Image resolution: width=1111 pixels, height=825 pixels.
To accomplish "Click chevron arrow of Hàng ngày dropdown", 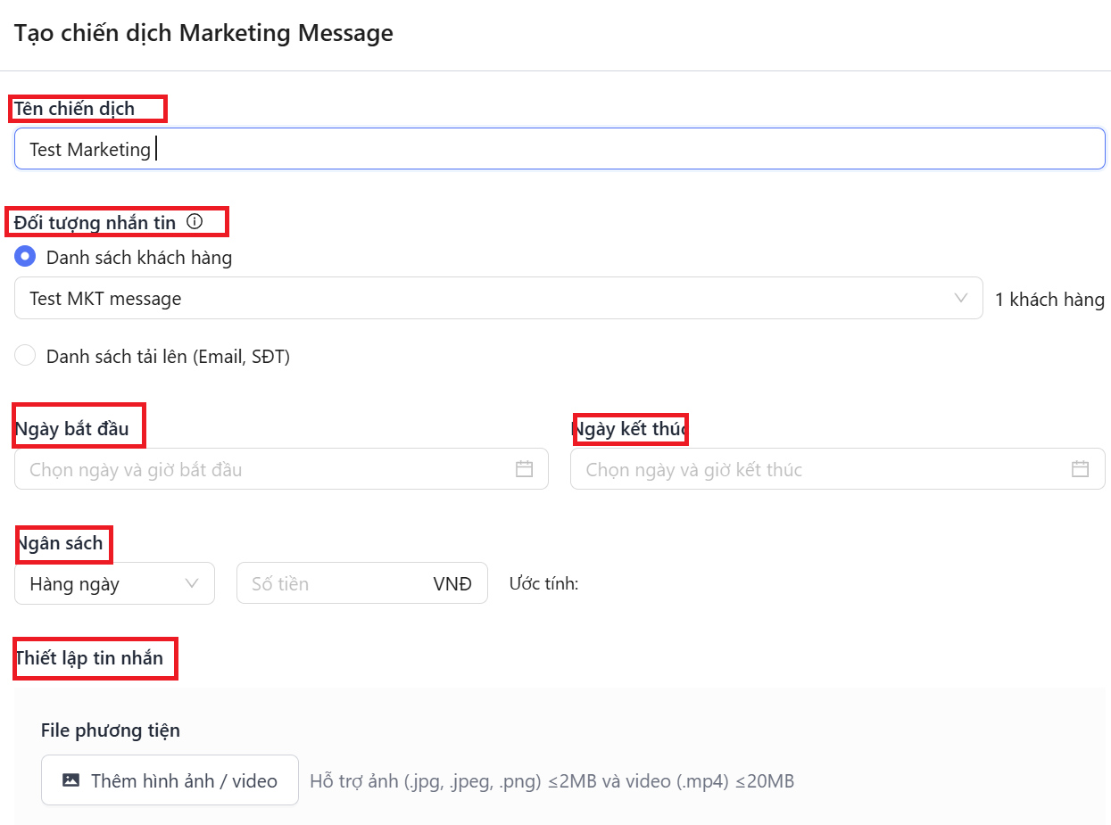I will pos(191,583).
